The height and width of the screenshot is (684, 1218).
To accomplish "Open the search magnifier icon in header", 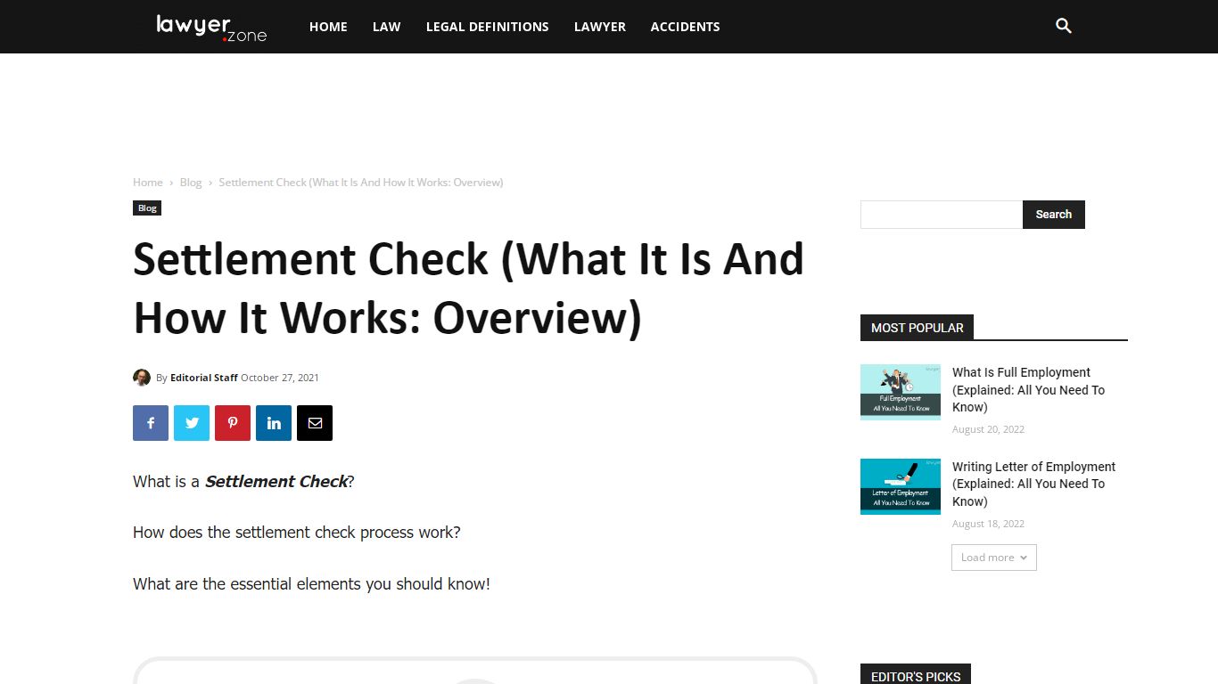I will pyautogui.click(x=1063, y=26).
